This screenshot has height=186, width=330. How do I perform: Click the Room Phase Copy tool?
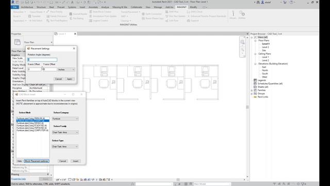153,19
